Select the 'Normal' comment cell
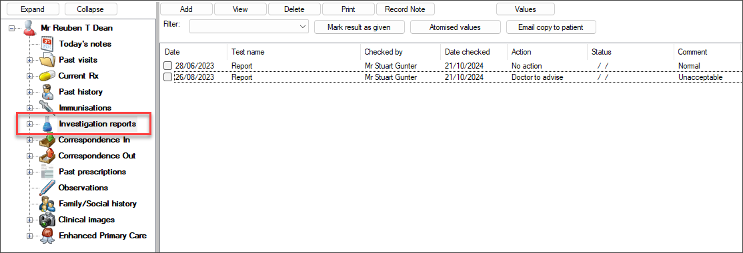 [688, 66]
